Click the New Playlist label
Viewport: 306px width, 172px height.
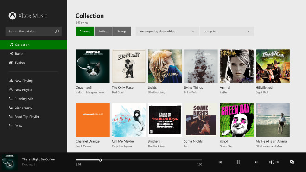pos(23,90)
